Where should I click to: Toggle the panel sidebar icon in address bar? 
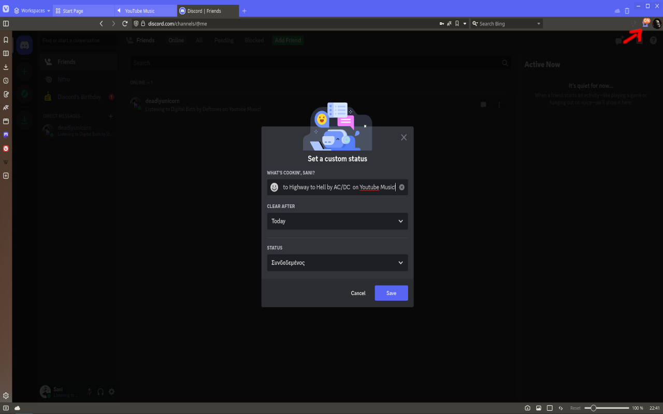tap(6, 23)
